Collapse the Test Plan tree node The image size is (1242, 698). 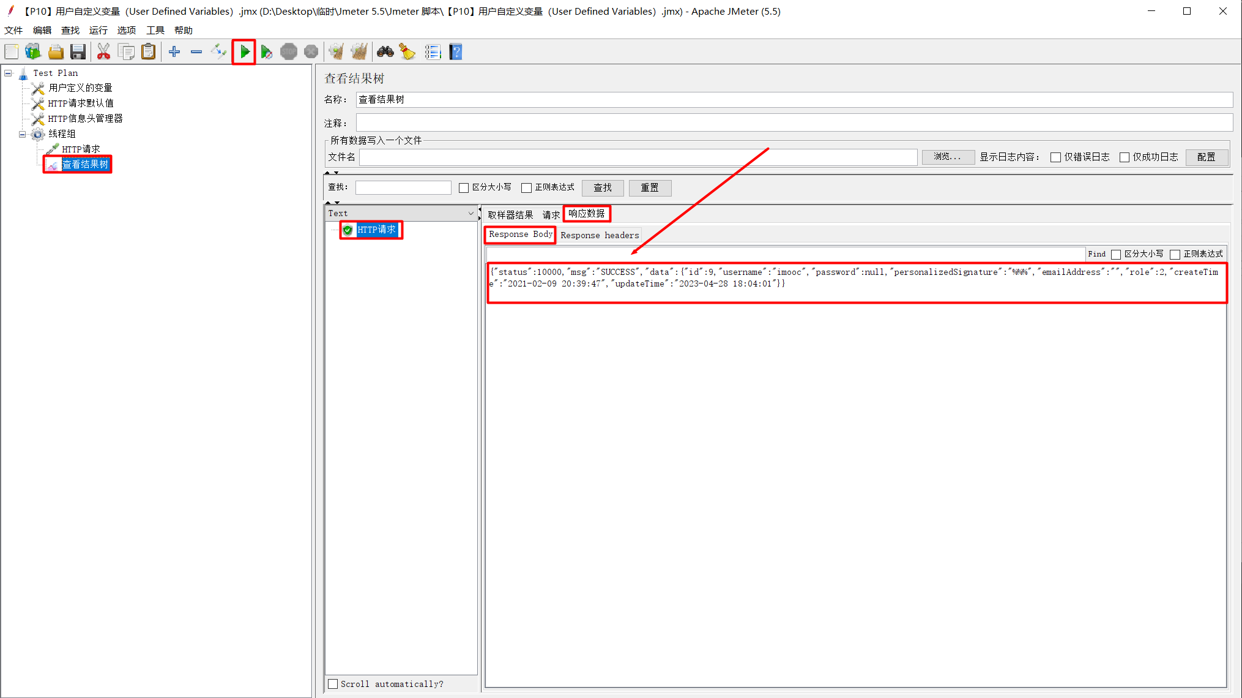click(9, 73)
